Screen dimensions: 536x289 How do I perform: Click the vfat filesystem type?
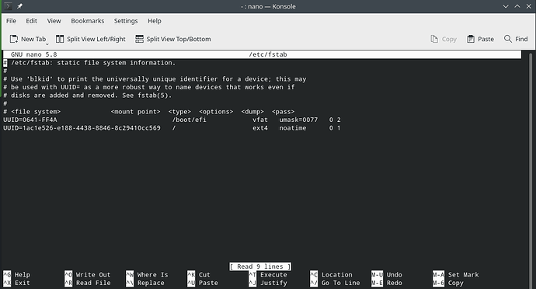[260, 120]
